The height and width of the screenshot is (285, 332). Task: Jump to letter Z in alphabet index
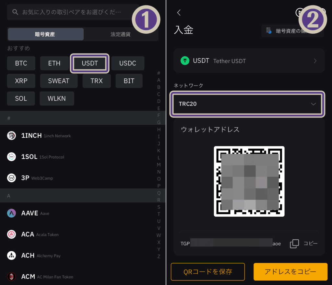pos(159,256)
